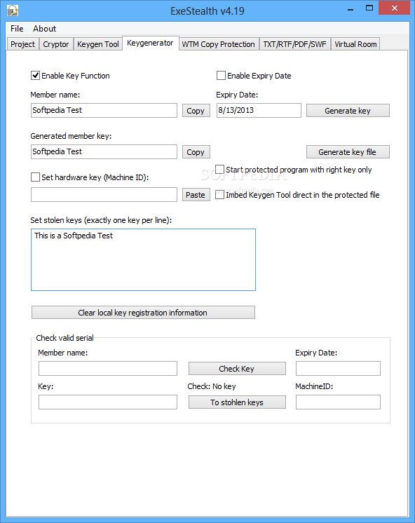Click the Generate key button
The width and height of the screenshot is (415, 523).
click(348, 111)
